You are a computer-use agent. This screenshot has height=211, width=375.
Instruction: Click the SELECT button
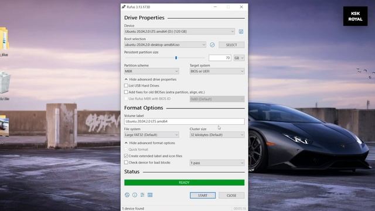point(231,45)
